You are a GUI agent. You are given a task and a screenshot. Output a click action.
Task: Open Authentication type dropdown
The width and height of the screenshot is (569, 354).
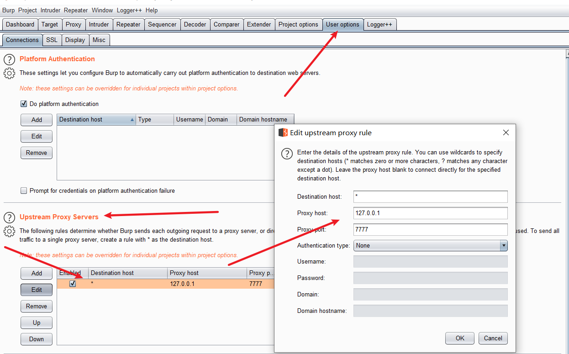click(431, 245)
